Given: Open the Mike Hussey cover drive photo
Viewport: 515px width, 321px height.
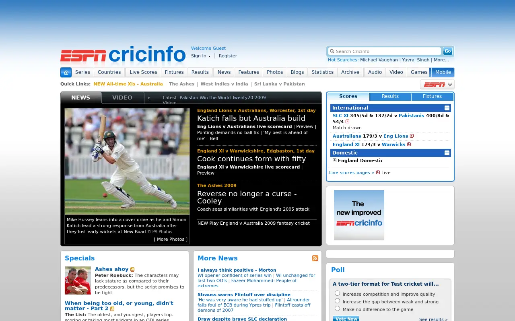Looking at the screenshot, I should click(127, 161).
